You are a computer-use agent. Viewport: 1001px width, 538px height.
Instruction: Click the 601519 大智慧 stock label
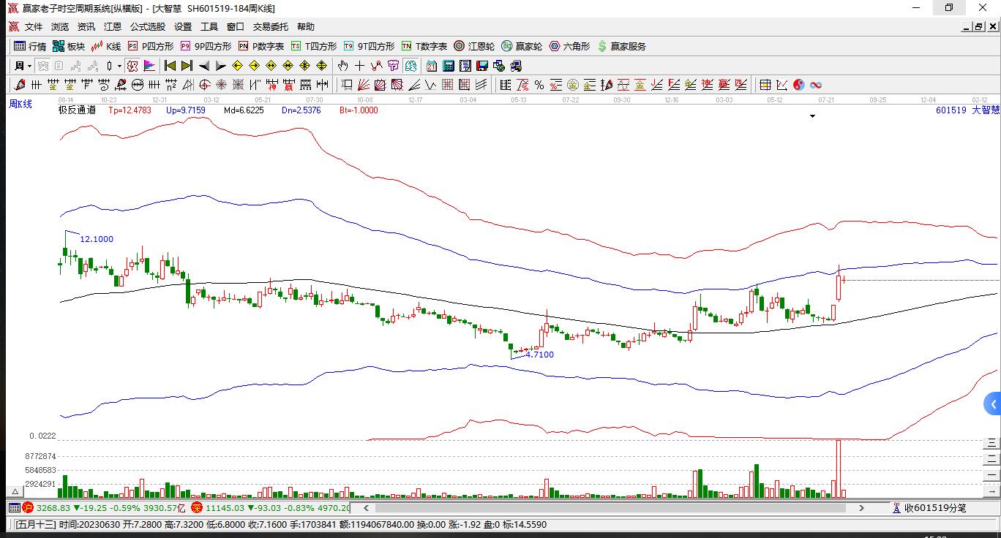click(967, 110)
